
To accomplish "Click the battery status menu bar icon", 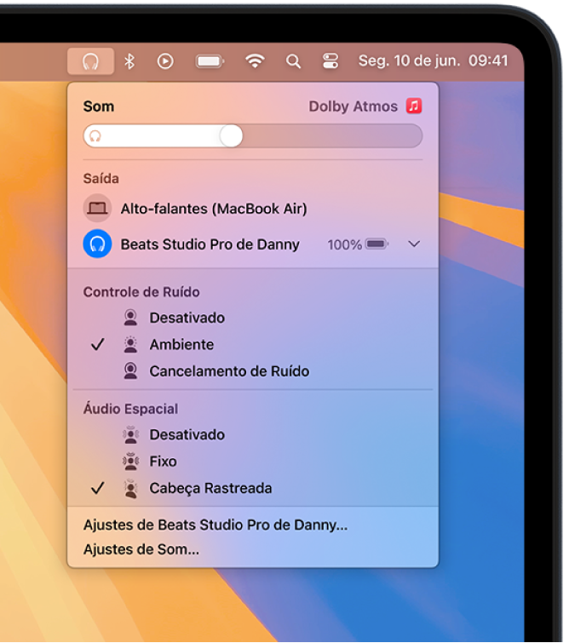I will pos(210,61).
